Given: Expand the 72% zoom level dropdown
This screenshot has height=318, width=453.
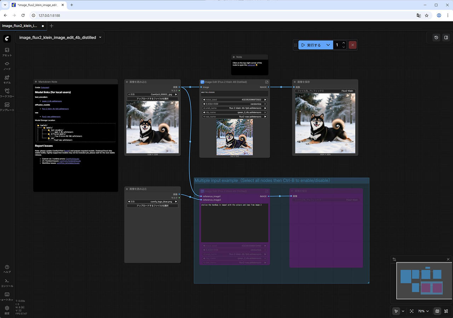Looking at the screenshot, I should coord(423,311).
